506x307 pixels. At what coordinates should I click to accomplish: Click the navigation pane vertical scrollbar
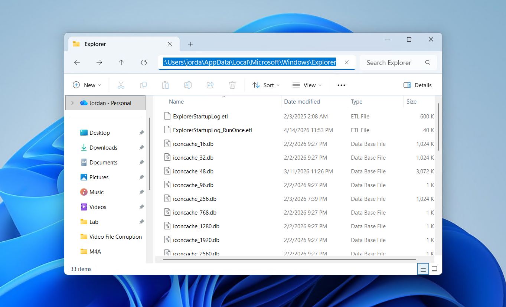(149, 154)
